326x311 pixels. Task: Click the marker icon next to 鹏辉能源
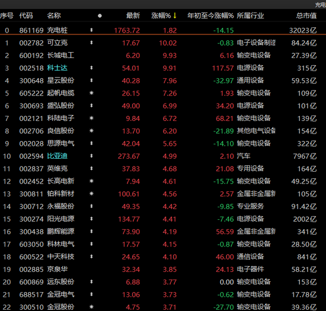[91, 232]
